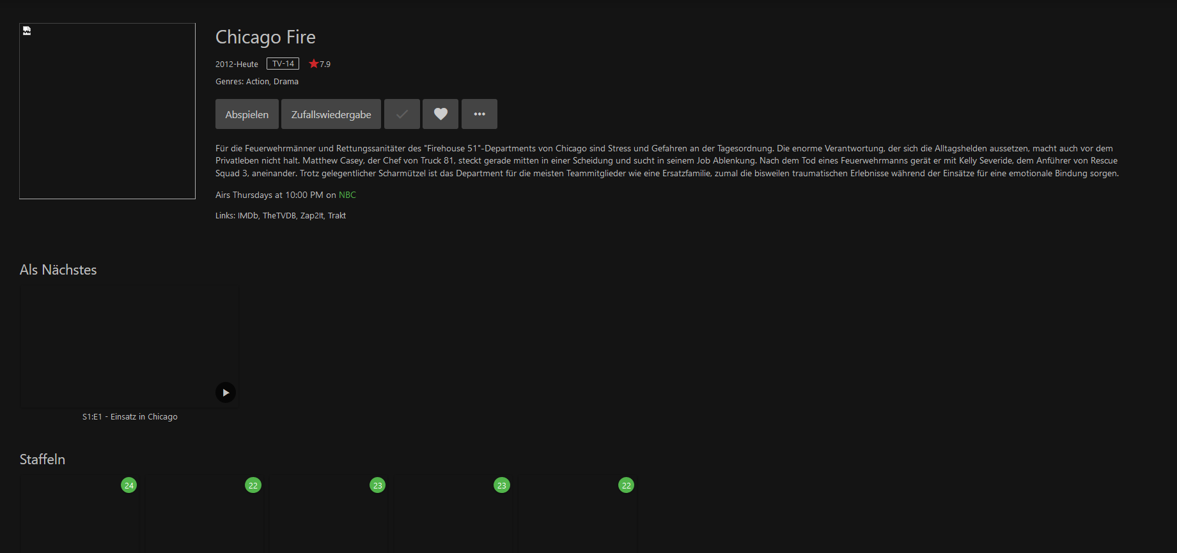Open 'S1:E1 - Einsatz in Chicago' title
The width and height of the screenshot is (1177, 553).
coord(130,417)
